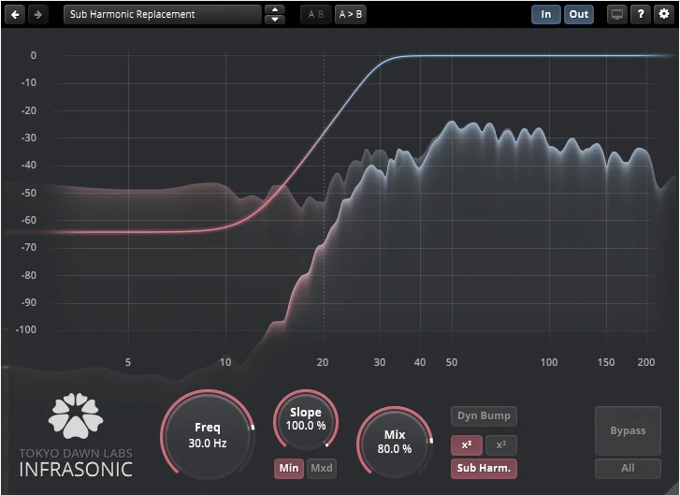The height and width of the screenshot is (495, 680).
Task: Click the 20 frequency axis label
Action: [x=322, y=362]
